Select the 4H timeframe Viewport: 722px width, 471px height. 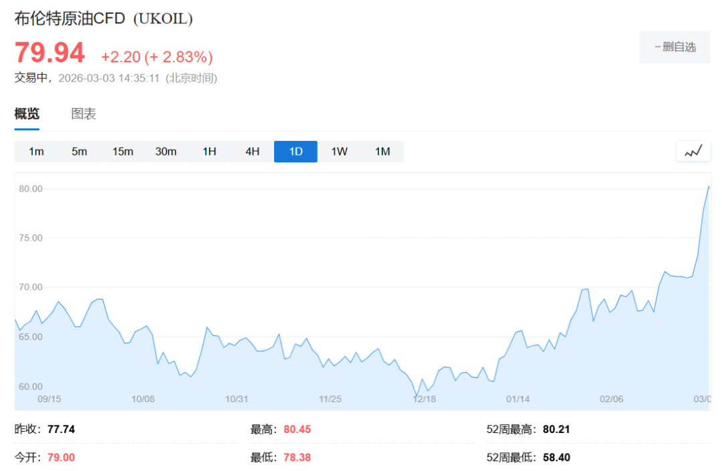[x=252, y=152]
